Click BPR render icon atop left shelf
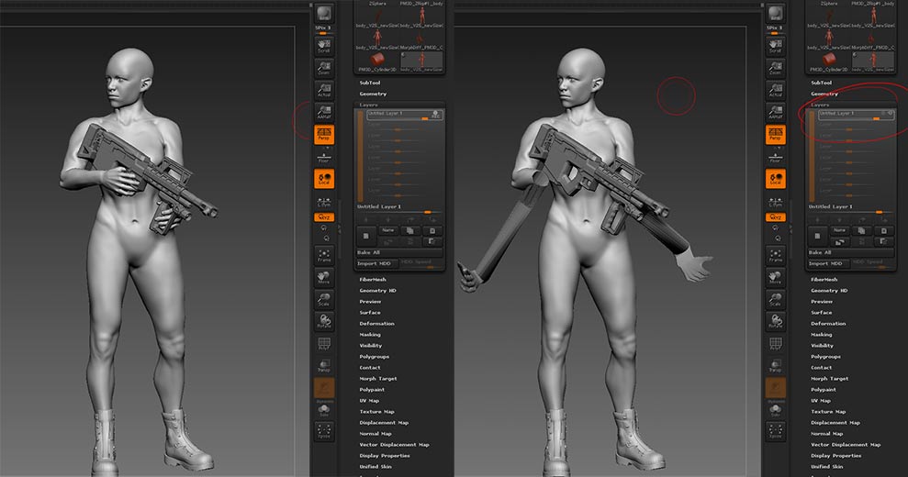The image size is (908, 477). tap(324, 14)
